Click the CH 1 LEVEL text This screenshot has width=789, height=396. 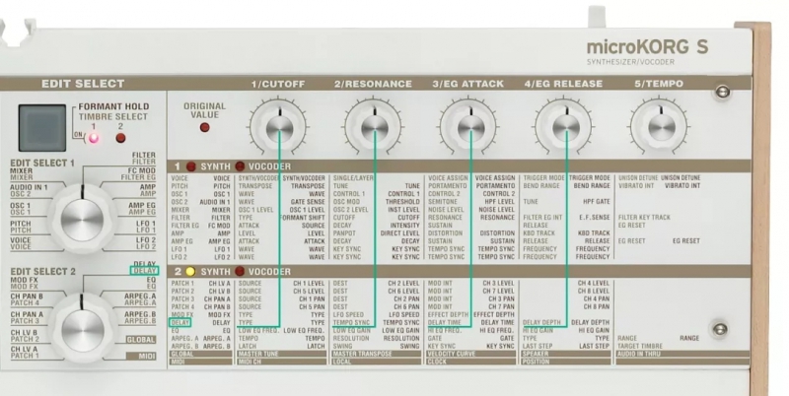coord(309,284)
